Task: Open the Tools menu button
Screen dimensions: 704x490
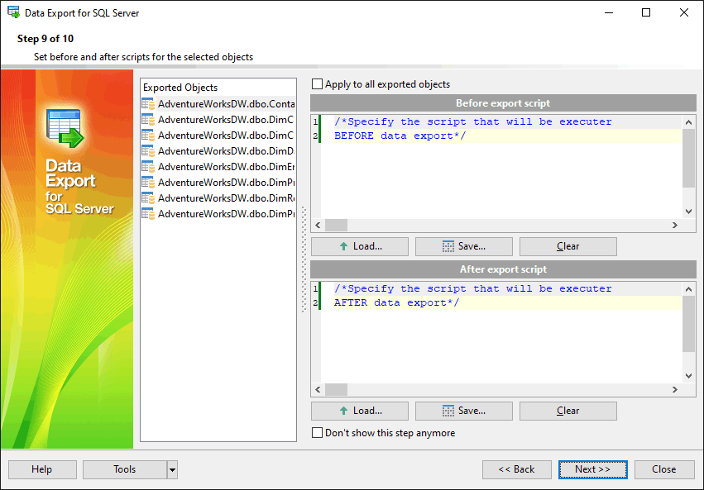Action: coord(125,469)
